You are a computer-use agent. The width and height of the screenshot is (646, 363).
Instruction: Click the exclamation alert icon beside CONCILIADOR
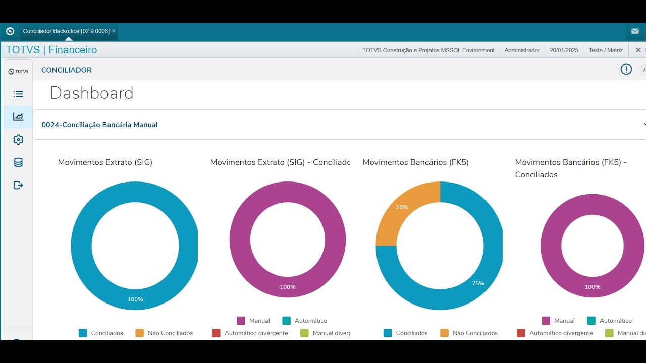pyautogui.click(x=626, y=70)
